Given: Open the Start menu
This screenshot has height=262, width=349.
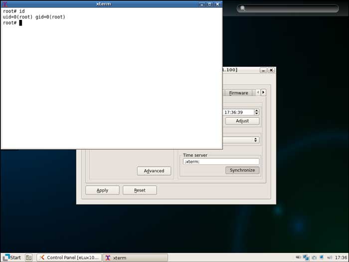Looking at the screenshot, I should click(12, 258).
